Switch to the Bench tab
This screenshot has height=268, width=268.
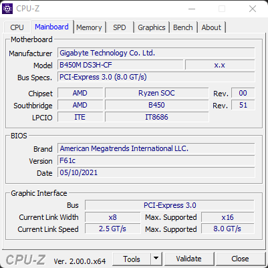183,27
